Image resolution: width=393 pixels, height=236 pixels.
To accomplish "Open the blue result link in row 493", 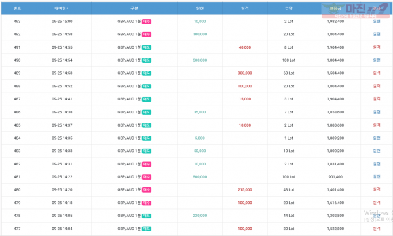I will 377,22.
